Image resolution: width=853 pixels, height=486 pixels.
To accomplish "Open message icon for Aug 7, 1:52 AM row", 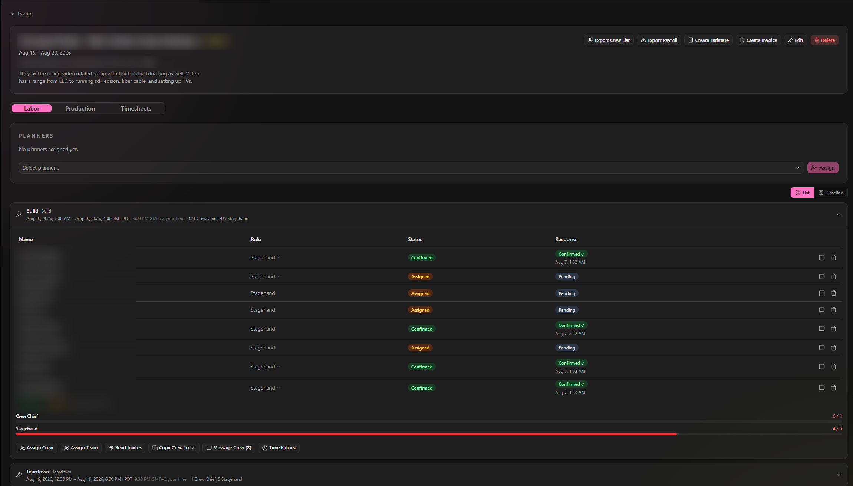I will [x=821, y=257].
